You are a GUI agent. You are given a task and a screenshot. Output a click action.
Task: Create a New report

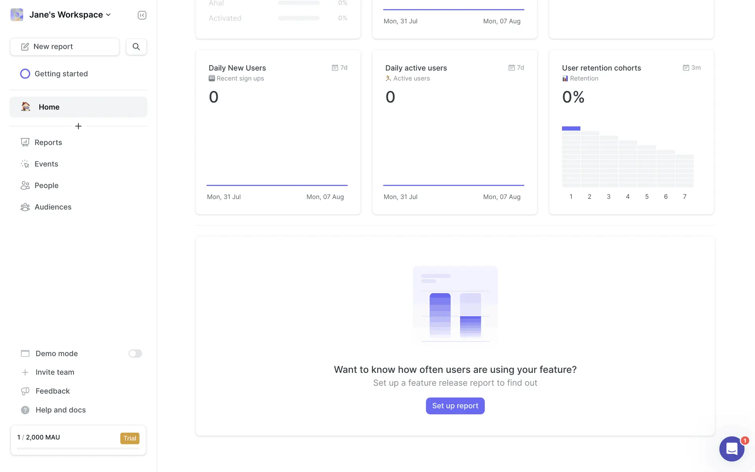(64, 46)
